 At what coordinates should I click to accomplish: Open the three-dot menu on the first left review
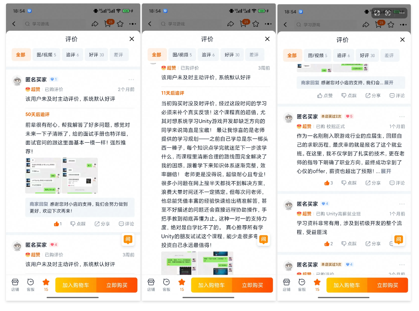131,80
